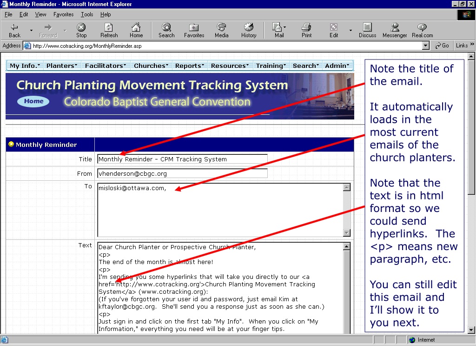The image size is (476, 357).
Task: Expand the Back history dropdown arrow
Action: [31, 30]
